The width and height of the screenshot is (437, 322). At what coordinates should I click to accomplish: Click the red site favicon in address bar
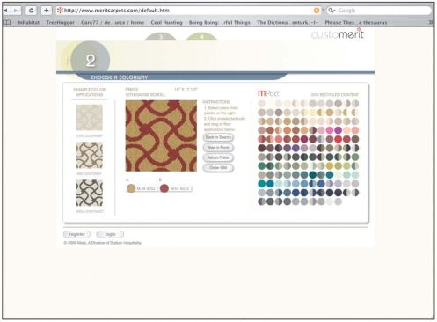coord(60,11)
